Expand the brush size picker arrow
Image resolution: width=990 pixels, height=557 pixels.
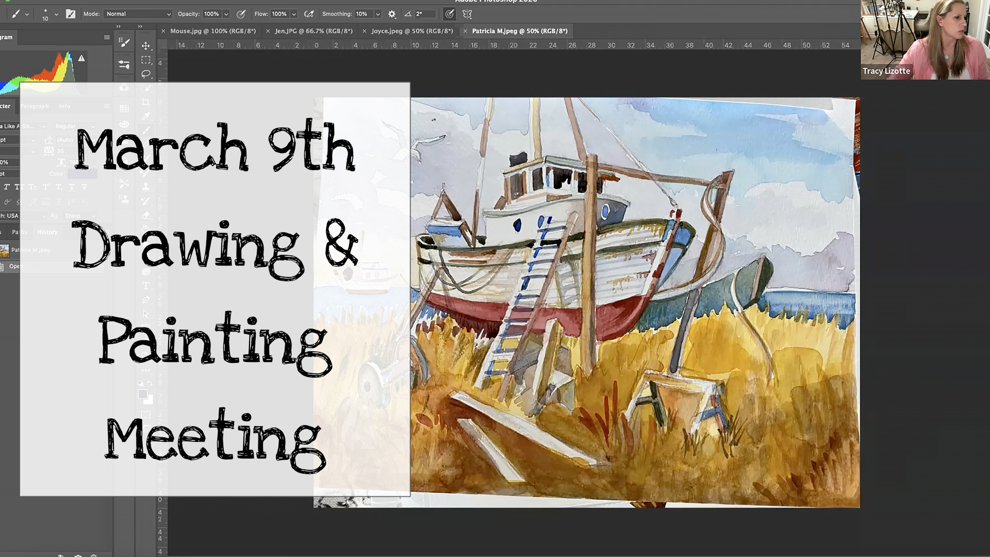click(x=56, y=14)
